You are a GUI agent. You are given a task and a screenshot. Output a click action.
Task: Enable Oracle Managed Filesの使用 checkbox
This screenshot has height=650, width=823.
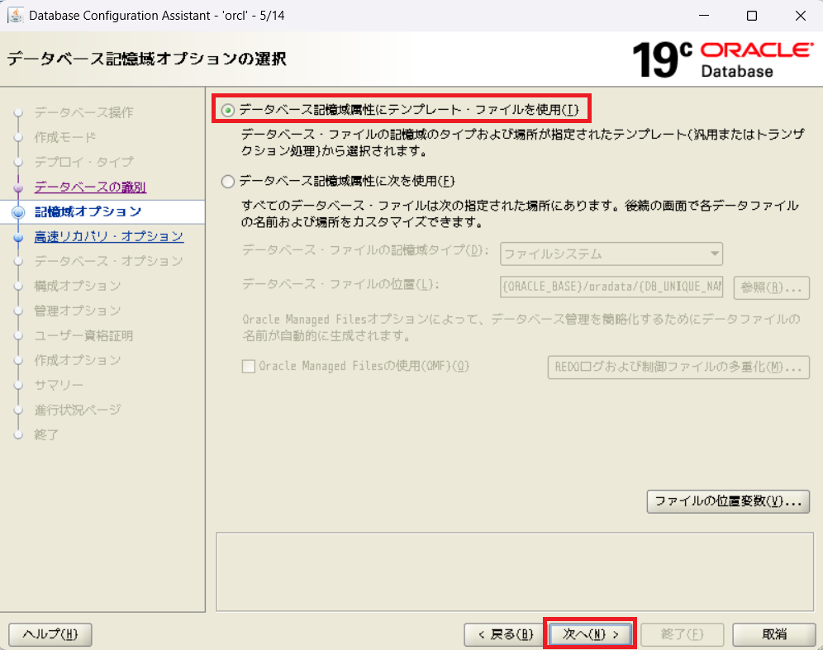pyautogui.click(x=249, y=367)
